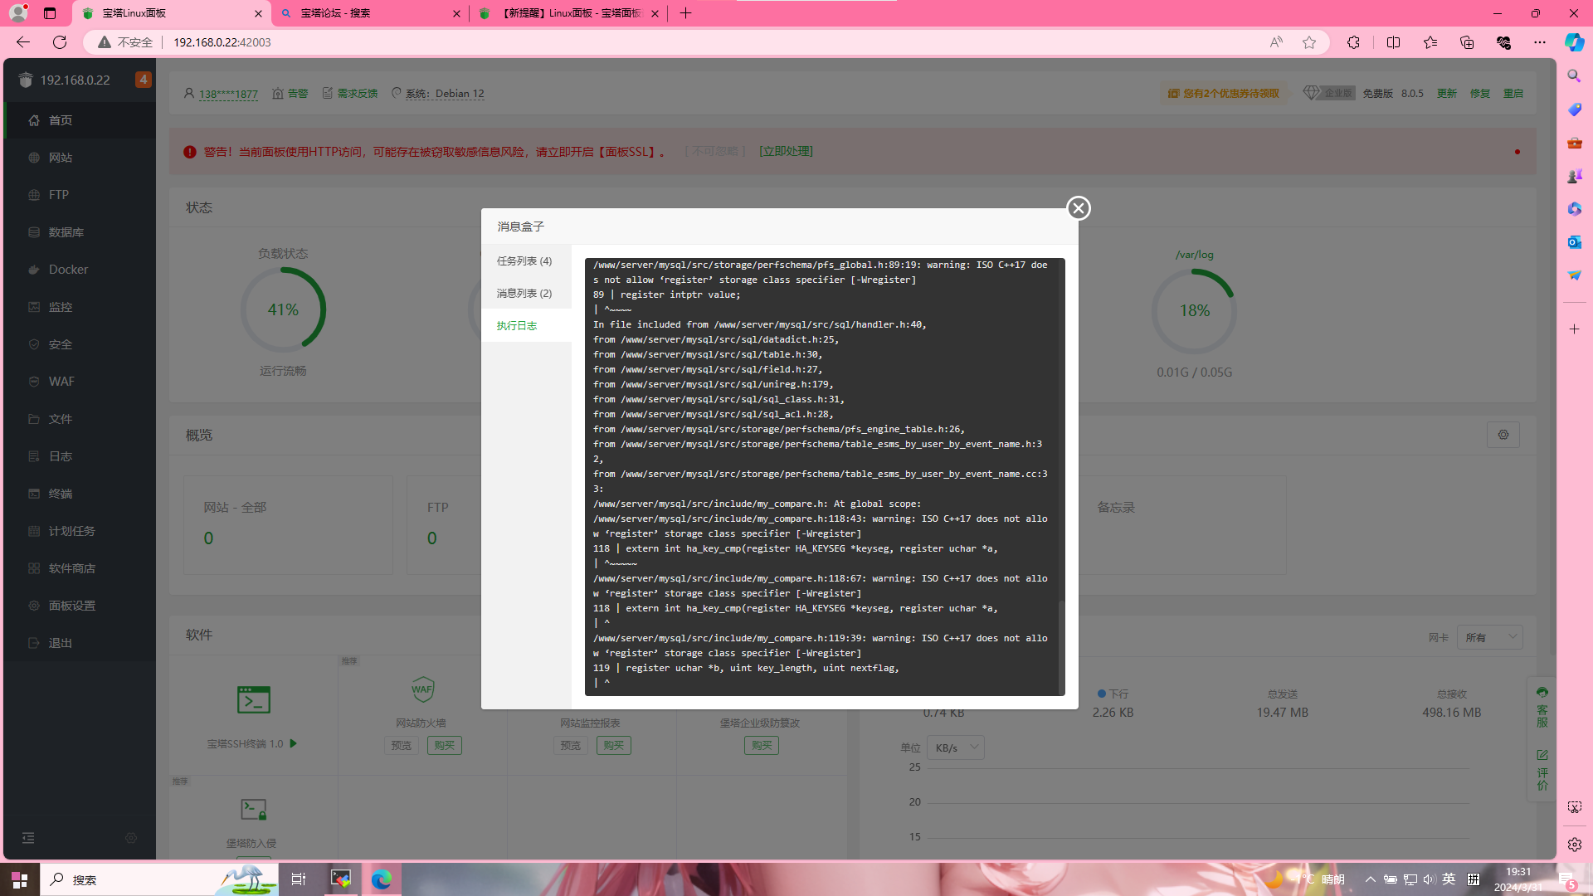This screenshot has height=896, width=1593.
Task: Click the 软件商店 store icon in sidebar
Action: [x=34, y=568]
